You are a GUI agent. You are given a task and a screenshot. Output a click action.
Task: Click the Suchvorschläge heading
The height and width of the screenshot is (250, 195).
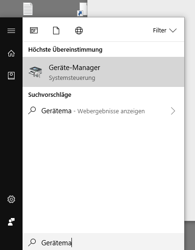point(50,95)
